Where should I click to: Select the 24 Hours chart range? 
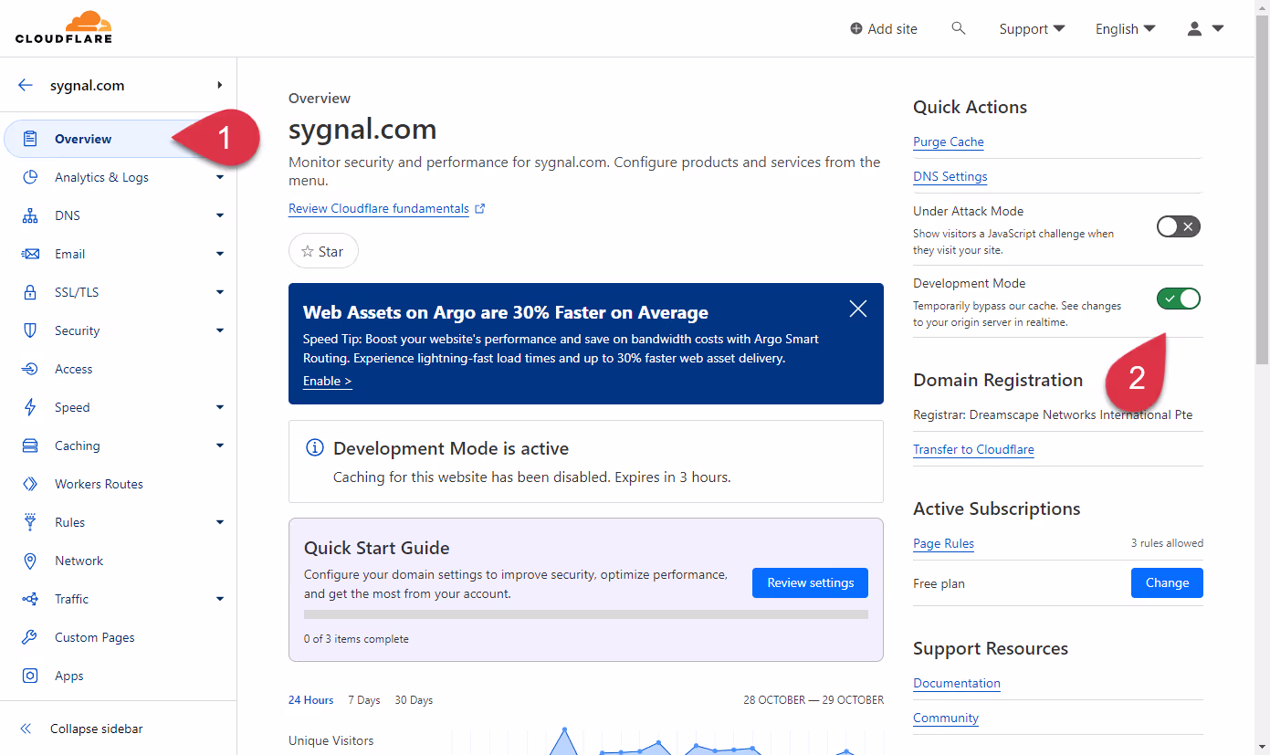tap(310, 700)
